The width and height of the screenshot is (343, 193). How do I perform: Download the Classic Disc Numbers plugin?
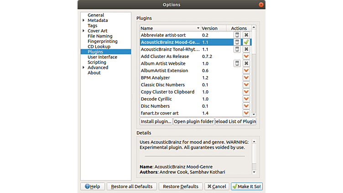(x=246, y=84)
